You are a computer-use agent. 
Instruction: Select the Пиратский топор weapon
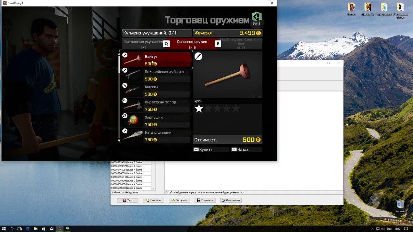click(156, 105)
